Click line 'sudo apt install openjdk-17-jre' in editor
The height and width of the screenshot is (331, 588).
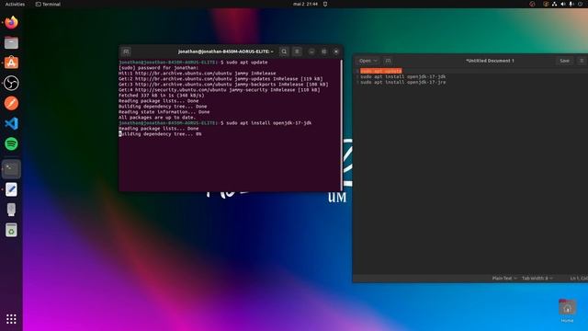[402, 82]
